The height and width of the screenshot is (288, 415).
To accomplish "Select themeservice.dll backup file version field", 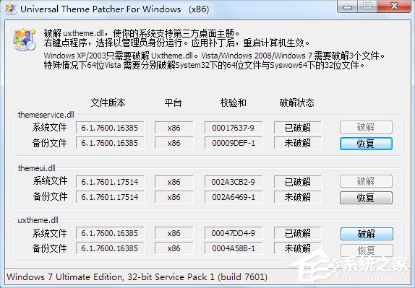I will (x=110, y=143).
